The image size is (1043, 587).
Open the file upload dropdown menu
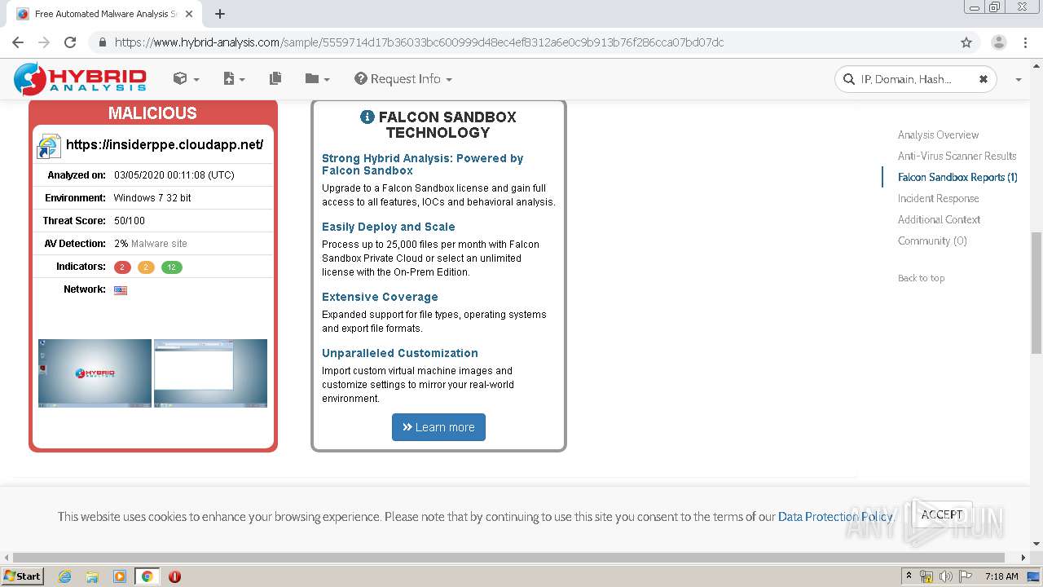point(234,78)
